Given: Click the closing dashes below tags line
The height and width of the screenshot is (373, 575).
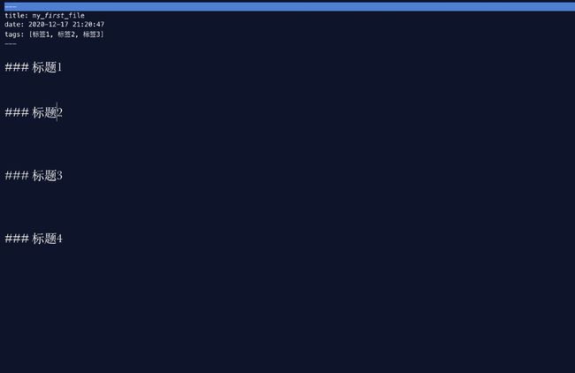Looking at the screenshot, I should [x=11, y=43].
